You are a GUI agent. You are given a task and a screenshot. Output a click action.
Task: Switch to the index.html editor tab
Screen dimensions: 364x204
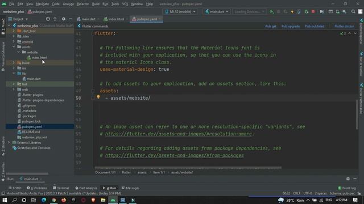click(116, 19)
